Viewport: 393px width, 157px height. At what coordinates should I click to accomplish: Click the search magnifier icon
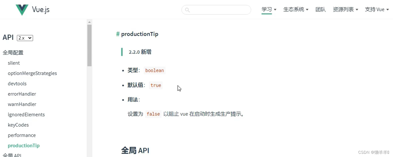click(x=187, y=10)
